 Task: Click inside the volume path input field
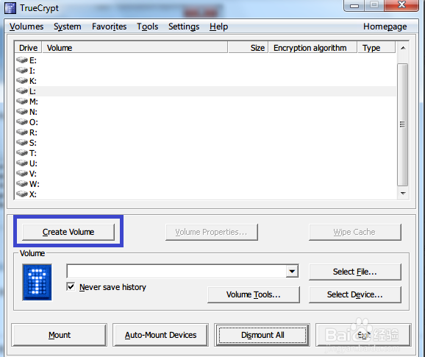click(x=176, y=271)
